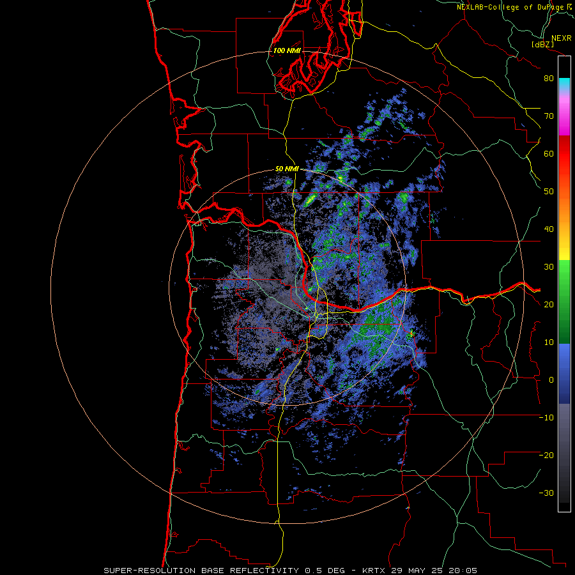Click the 60 value on the dBZ scale
The image size is (575, 575).
click(x=549, y=153)
